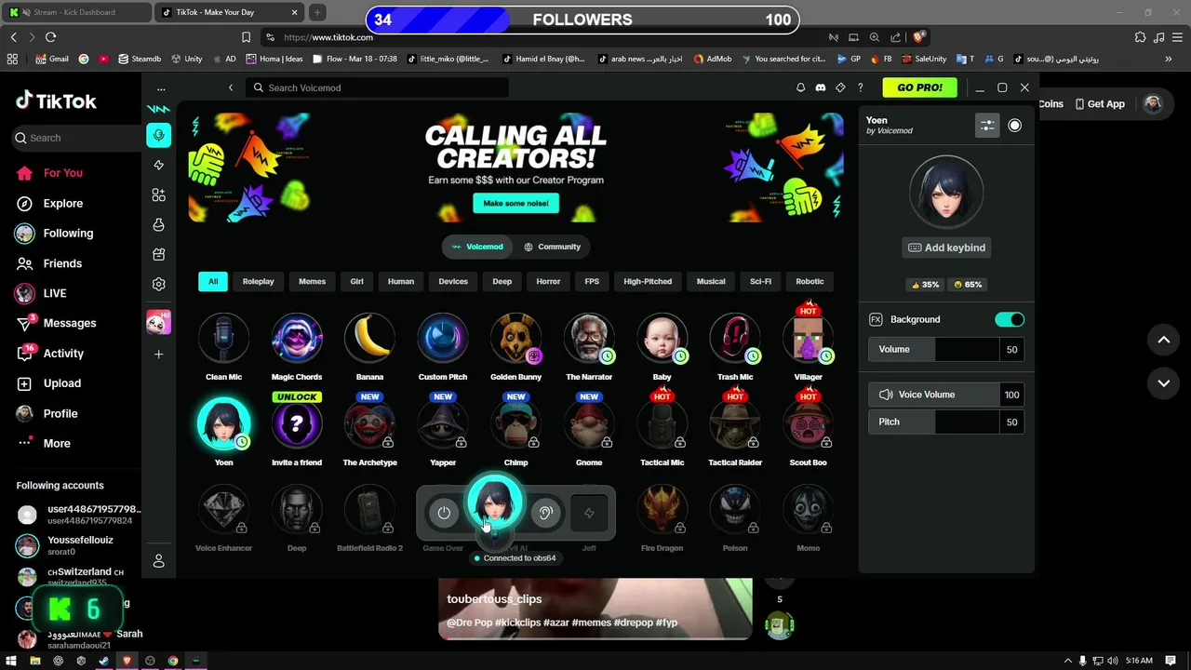Open the Voicemod help question mark
1191x670 pixels.
click(x=860, y=87)
